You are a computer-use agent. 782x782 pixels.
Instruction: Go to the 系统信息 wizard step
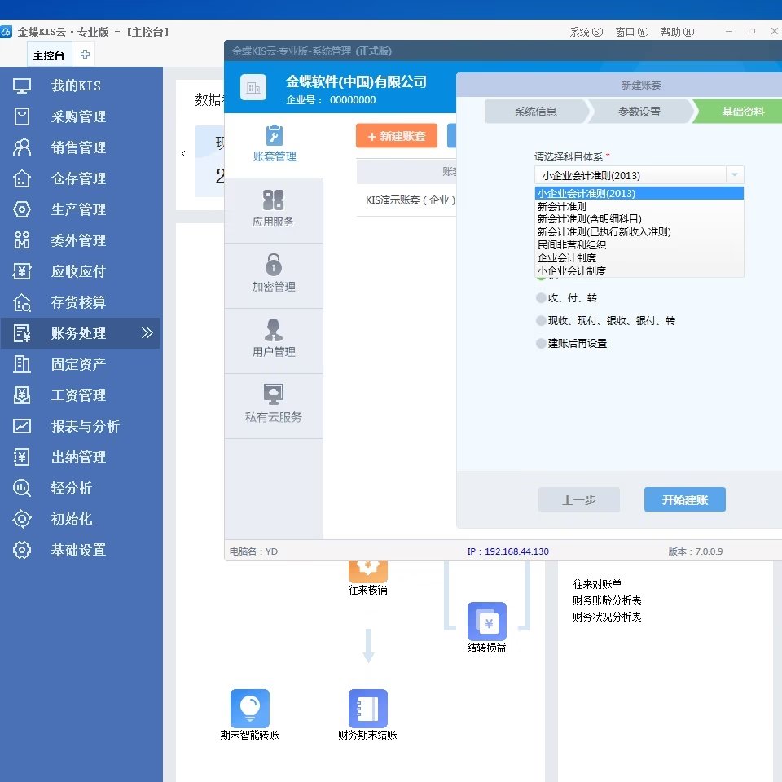(x=536, y=112)
